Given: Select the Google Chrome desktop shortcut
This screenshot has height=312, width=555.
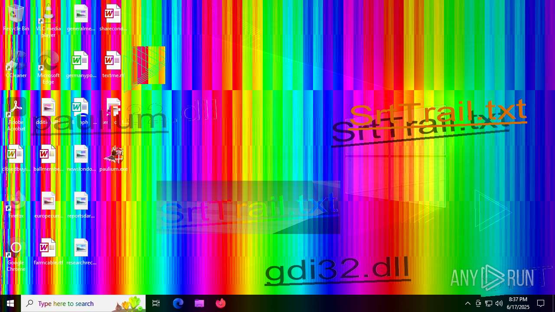Looking at the screenshot, I should [16, 255].
